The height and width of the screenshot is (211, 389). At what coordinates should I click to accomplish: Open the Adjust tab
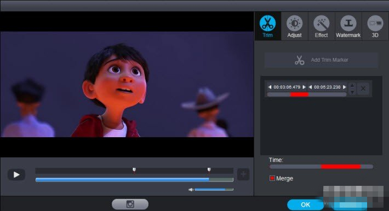(294, 26)
